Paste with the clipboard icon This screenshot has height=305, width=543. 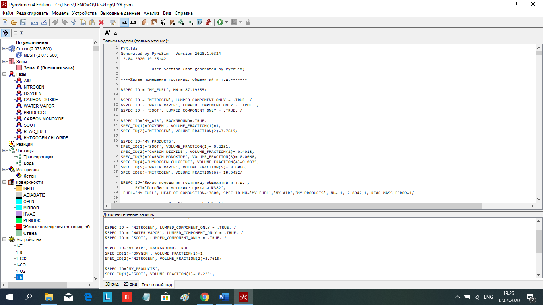pos(92,22)
